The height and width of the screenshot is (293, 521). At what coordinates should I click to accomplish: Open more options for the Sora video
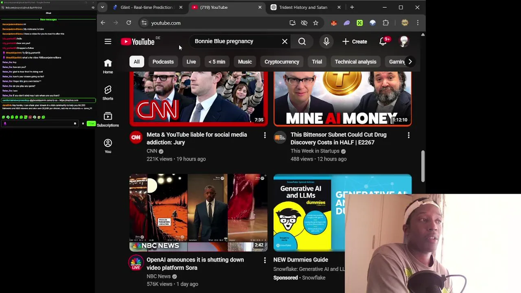point(265,260)
